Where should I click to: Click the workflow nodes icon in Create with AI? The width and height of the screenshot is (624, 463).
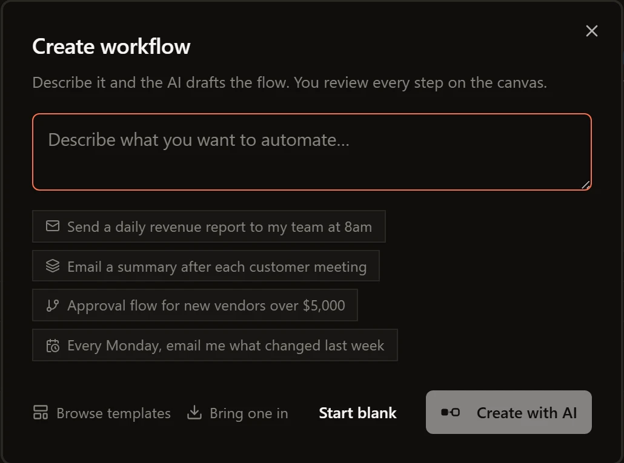451,413
